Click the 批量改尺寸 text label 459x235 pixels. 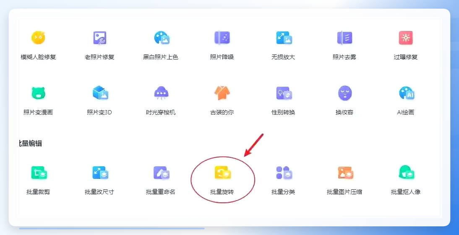(x=99, y=192)
